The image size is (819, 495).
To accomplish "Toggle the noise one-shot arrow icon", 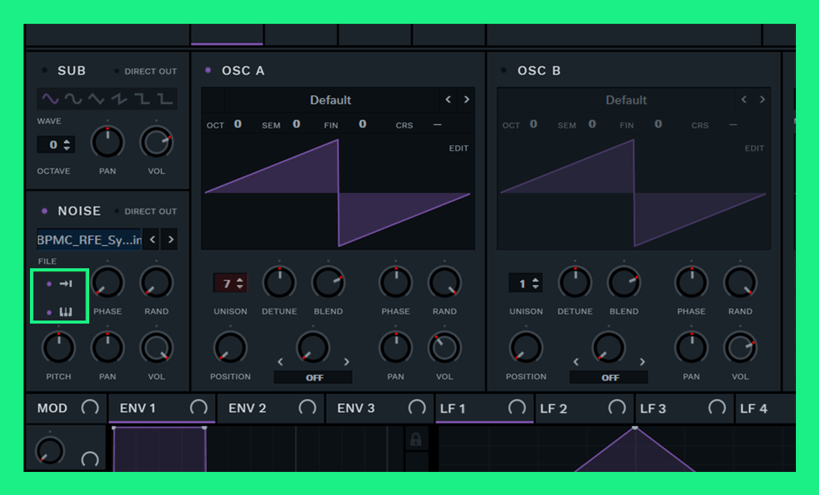I will pyautogui.click(x=65, y=284).
